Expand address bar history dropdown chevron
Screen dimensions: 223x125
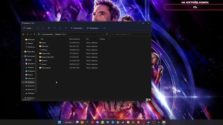click(x=103, y=34)
